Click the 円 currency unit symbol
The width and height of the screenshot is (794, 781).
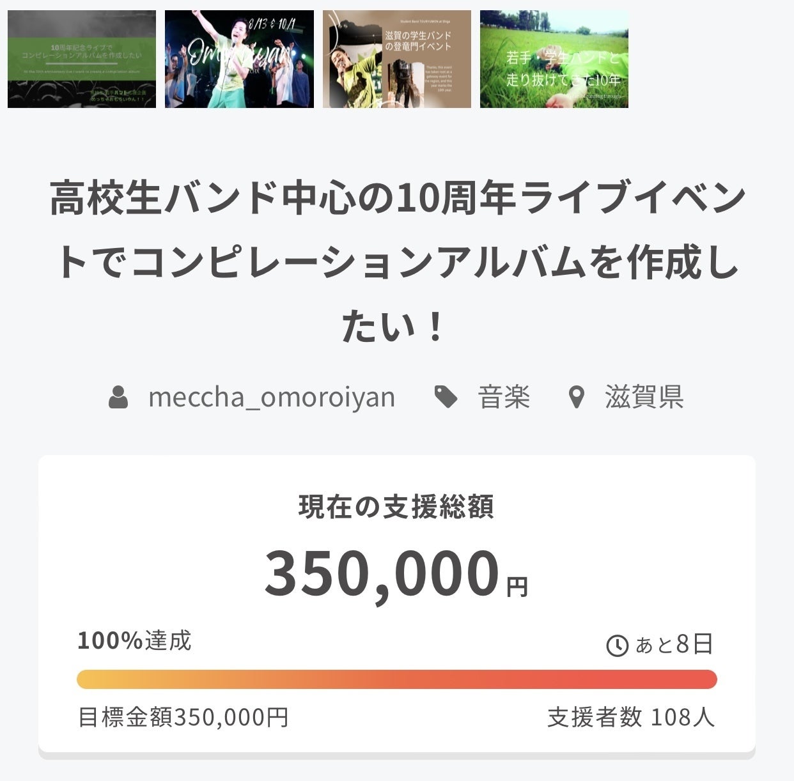click(x=517, y=586)
